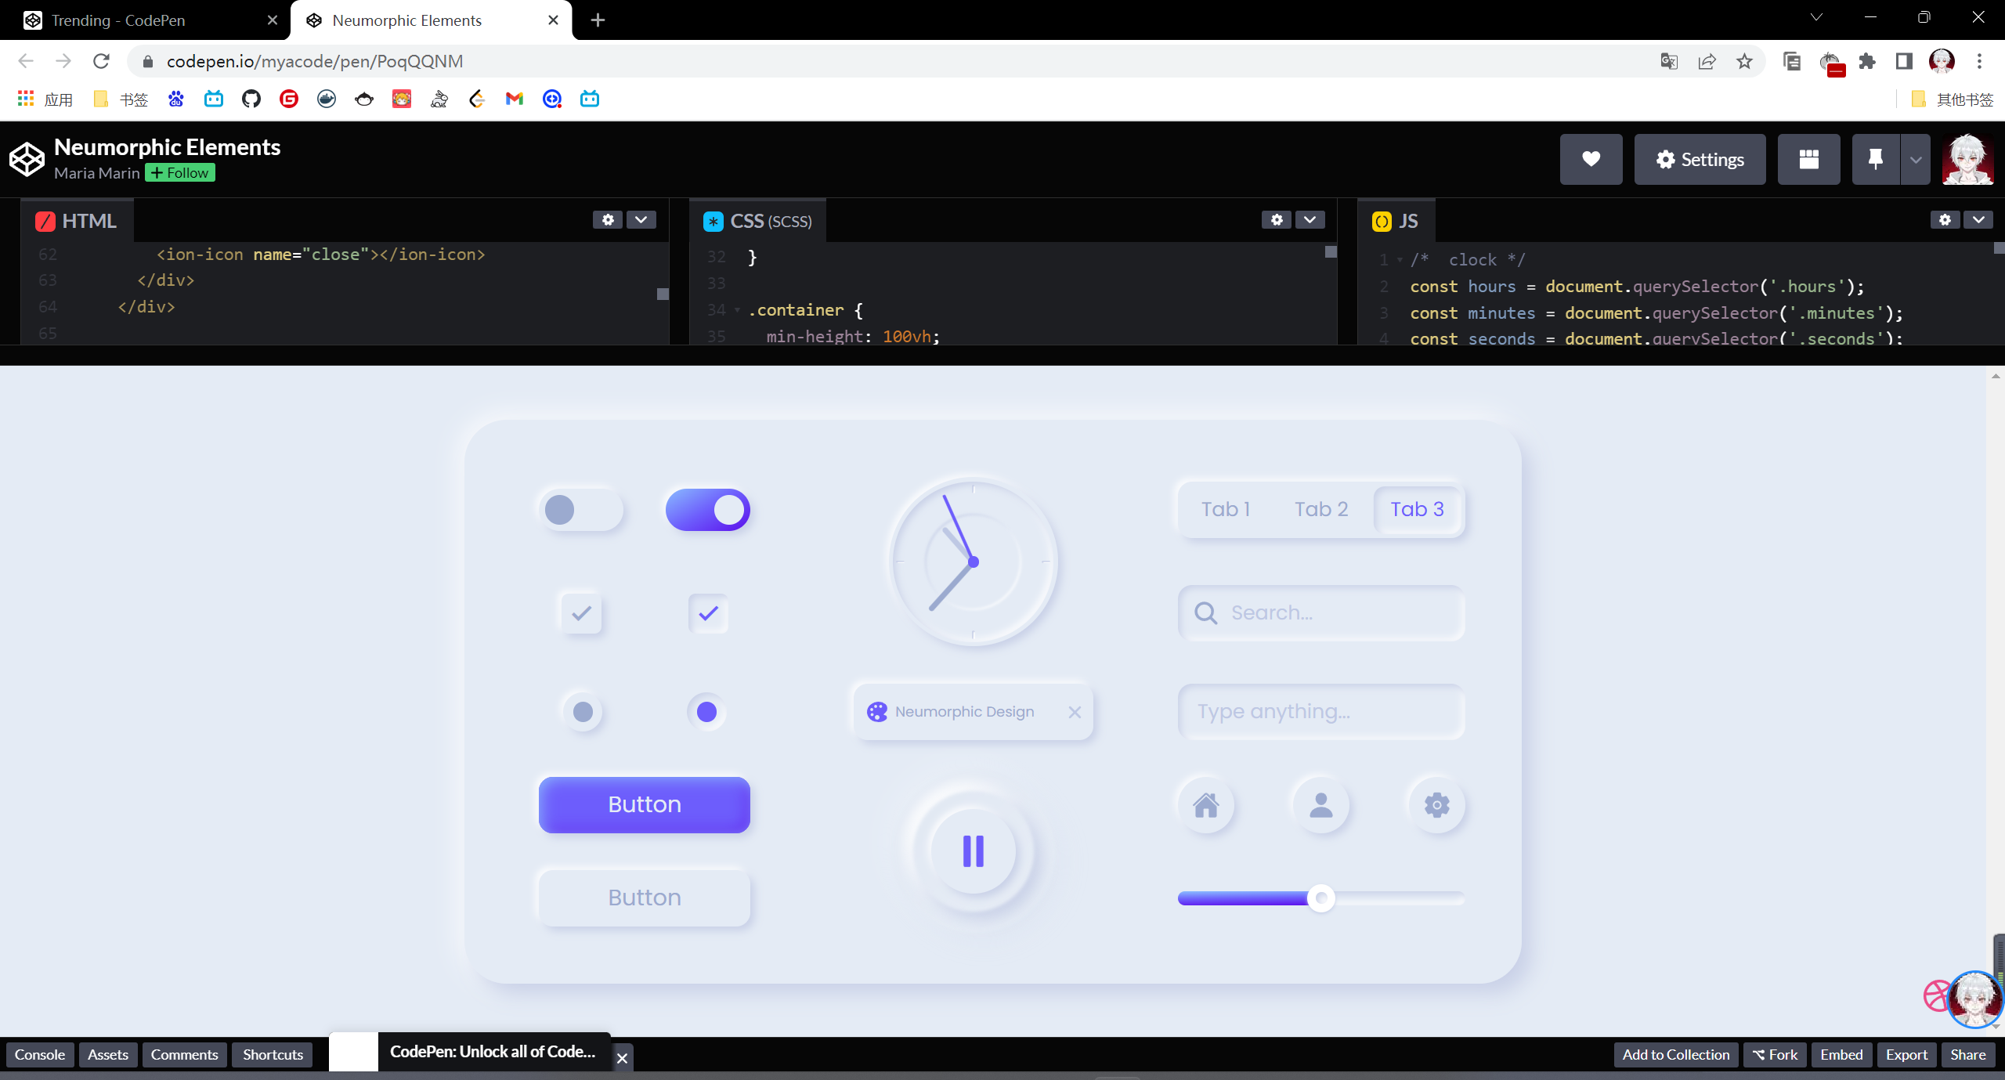Click the pin pen icon

click(1875, 159)
